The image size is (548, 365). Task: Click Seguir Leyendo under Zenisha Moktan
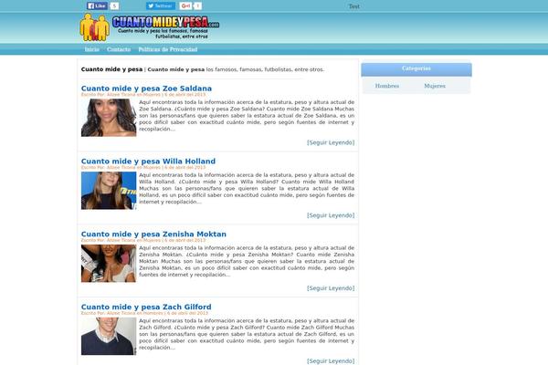[331, 288]
